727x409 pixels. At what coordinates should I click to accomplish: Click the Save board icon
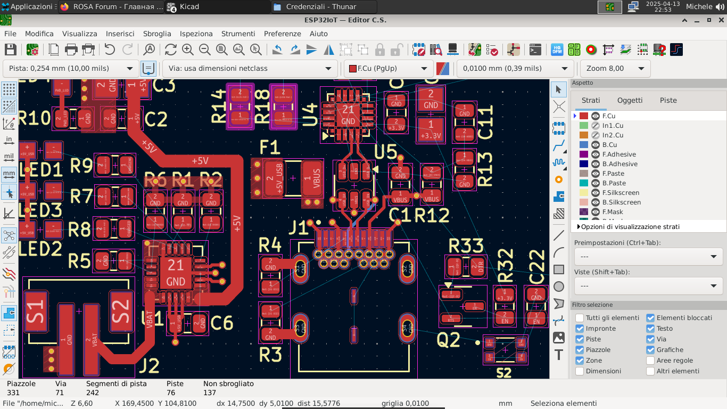point(10,50)
